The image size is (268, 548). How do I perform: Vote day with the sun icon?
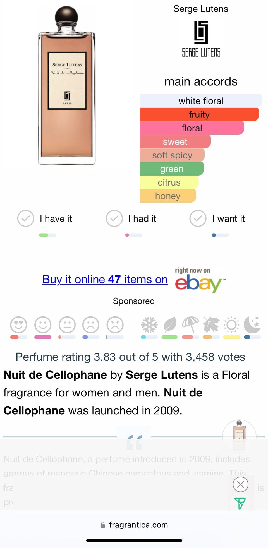click(231, 325)
